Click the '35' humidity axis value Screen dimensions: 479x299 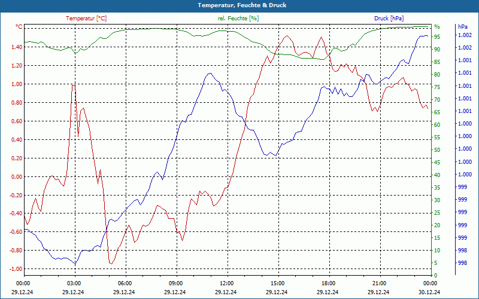(x=437, y=188)
